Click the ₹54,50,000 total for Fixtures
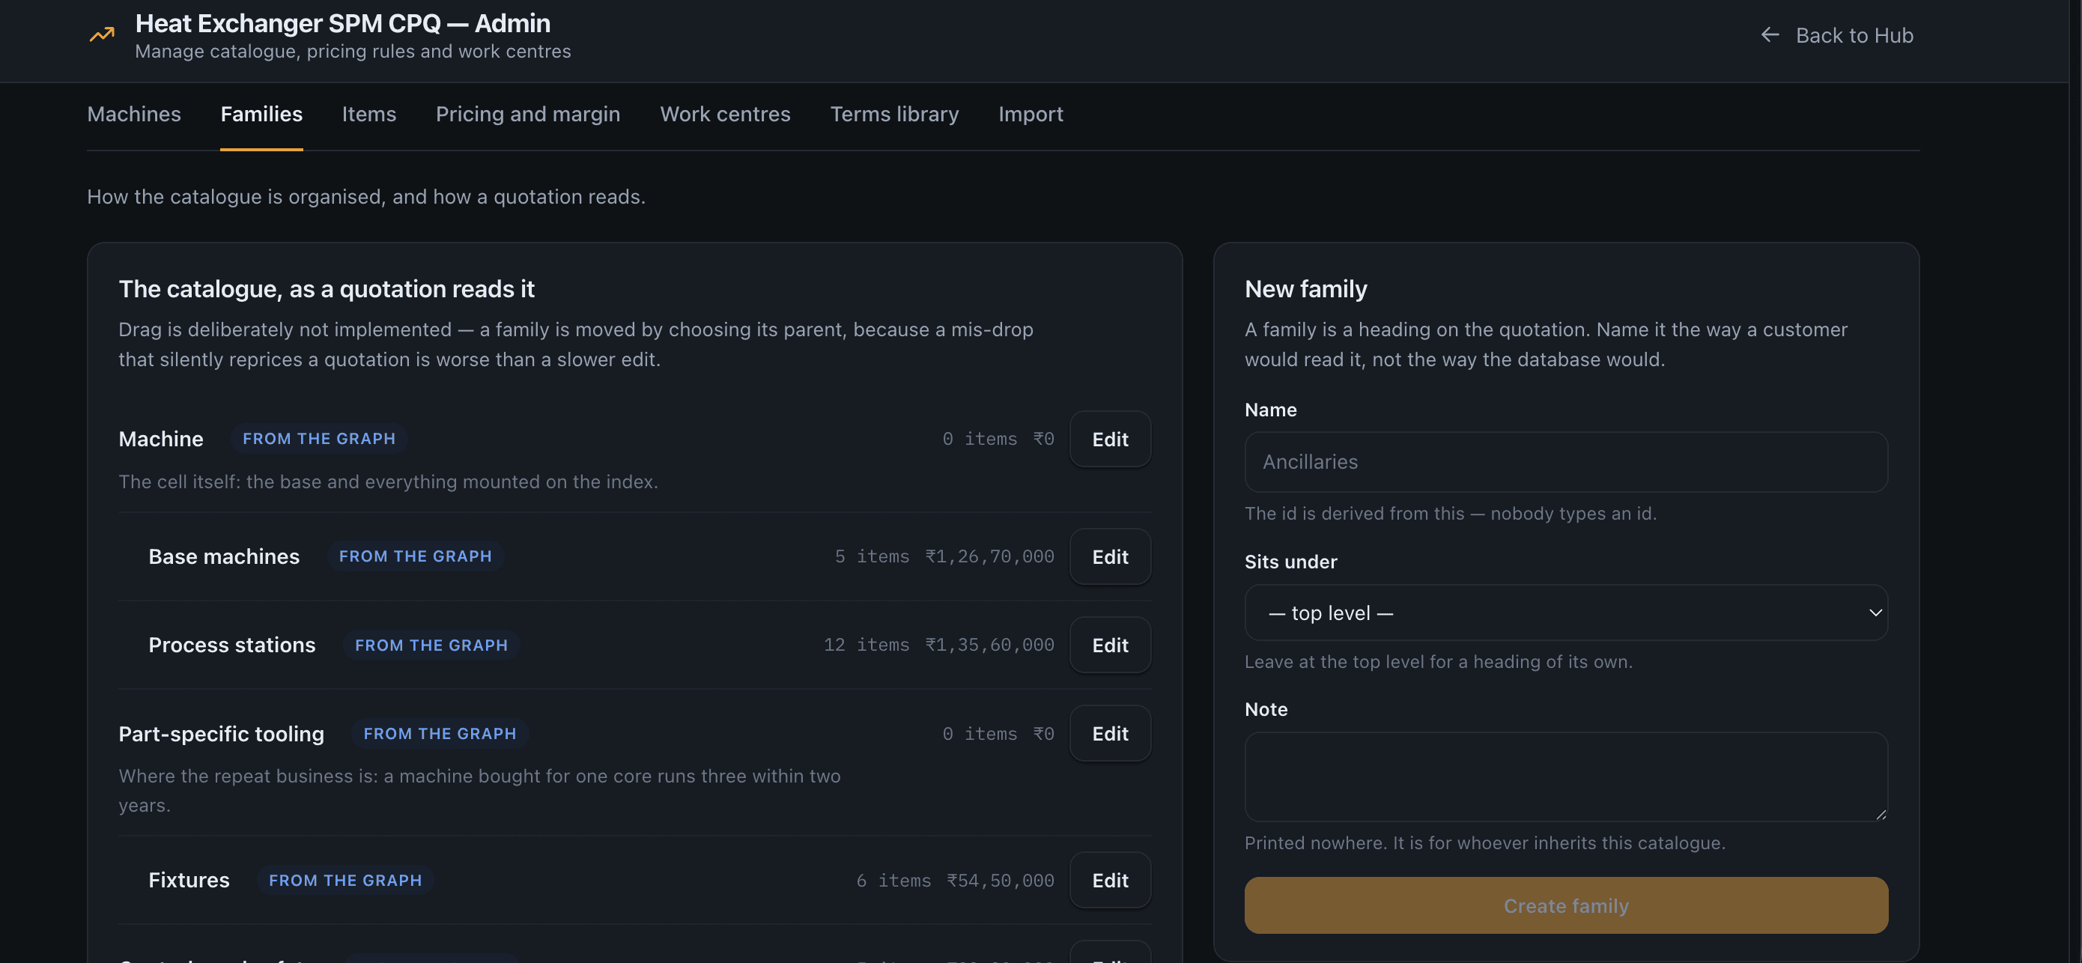 click(1001, 881)
